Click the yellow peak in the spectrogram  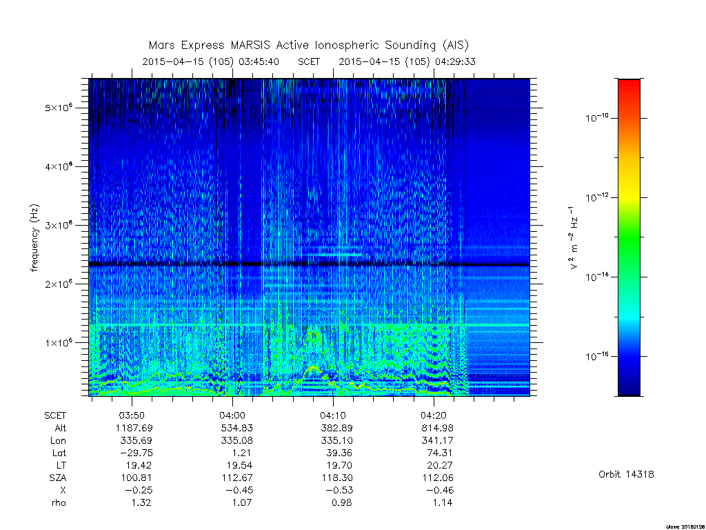314,369
